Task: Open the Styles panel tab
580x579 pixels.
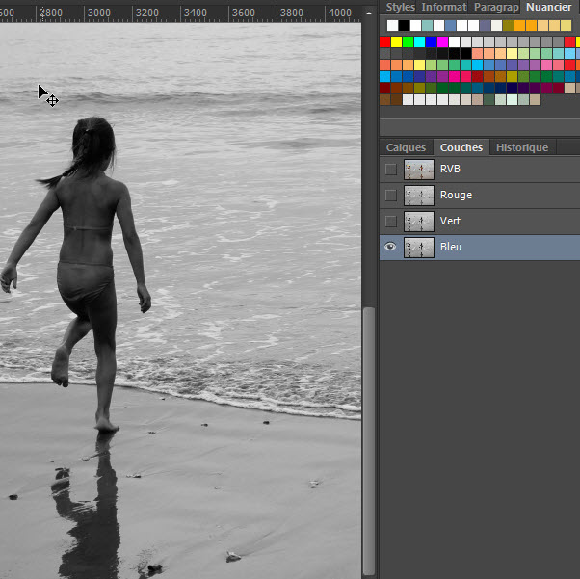Action: [400, 7]
